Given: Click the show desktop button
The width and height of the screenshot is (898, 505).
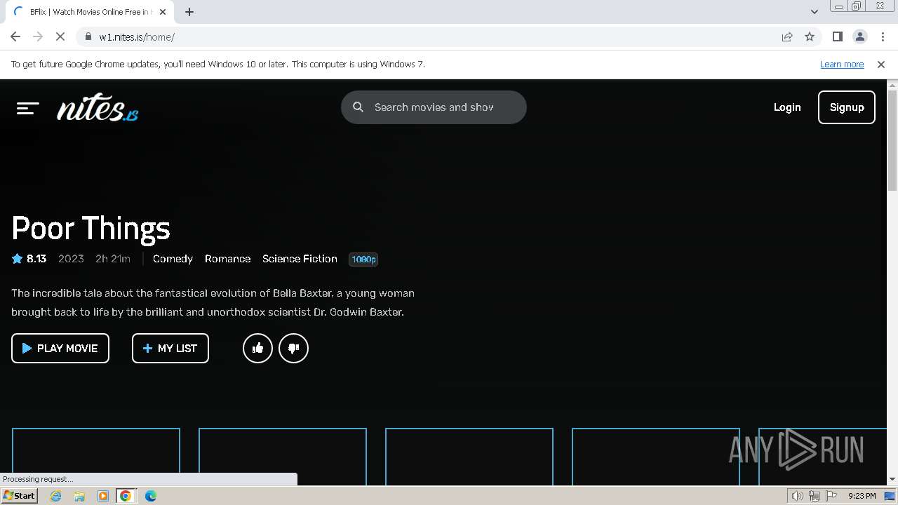Looking at the screenshot, I should tap(890, 496).
